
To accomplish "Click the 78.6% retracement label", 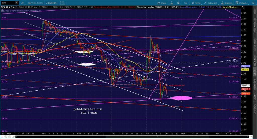I will coord(5,118).
